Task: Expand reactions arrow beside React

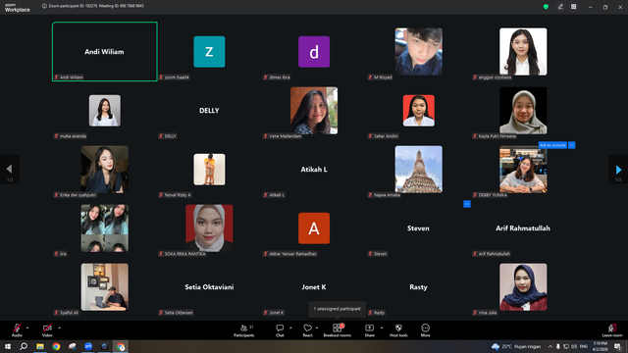Action: 317,328
